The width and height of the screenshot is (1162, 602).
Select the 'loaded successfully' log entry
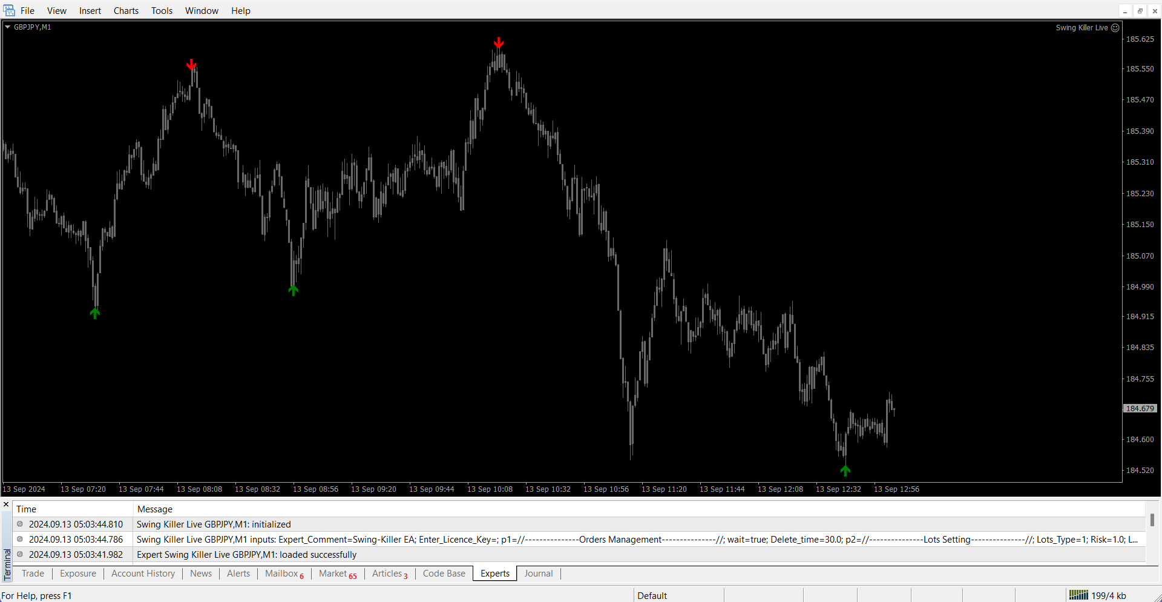(246, 555)
